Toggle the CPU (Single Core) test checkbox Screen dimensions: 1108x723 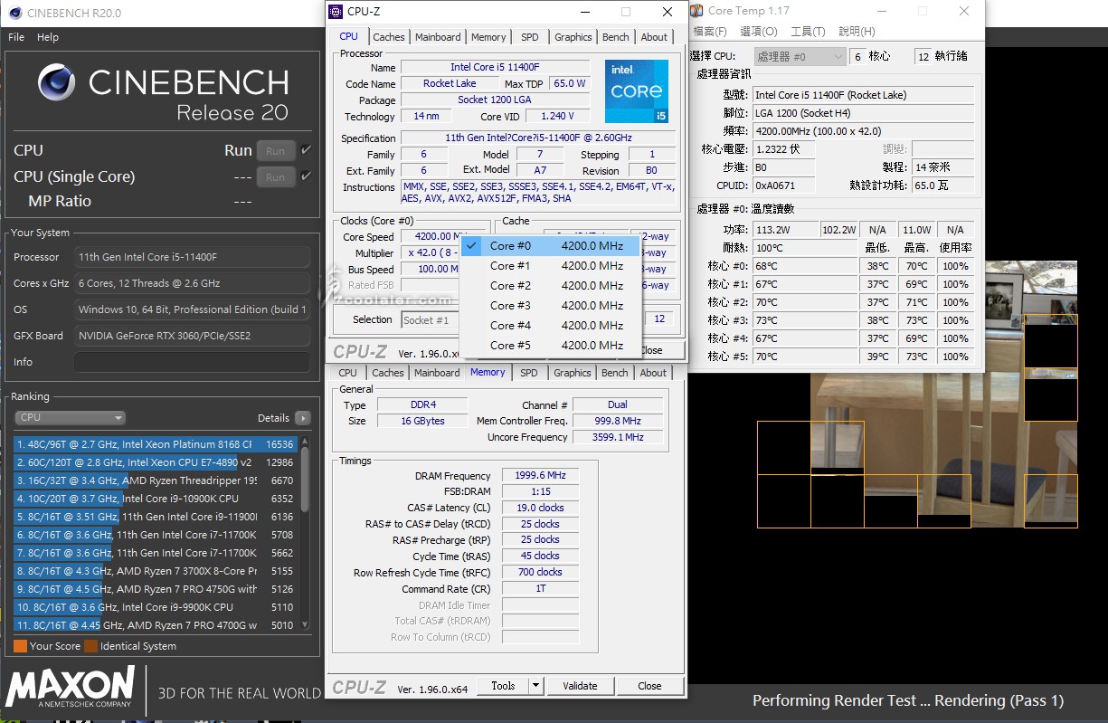tap(307, 176)
